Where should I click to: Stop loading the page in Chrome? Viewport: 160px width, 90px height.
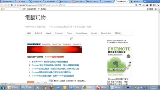pos(8,5)
